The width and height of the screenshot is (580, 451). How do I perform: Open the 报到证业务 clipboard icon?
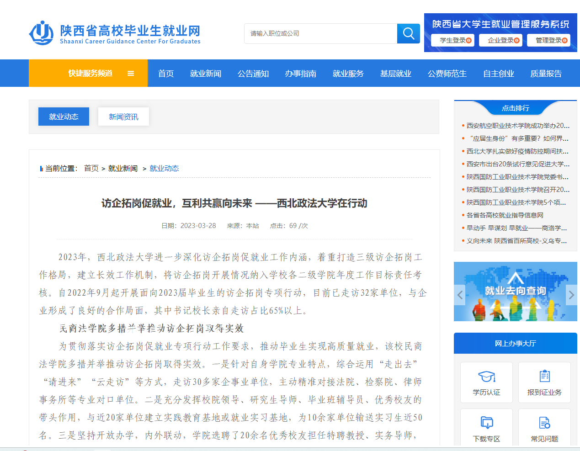(544, 377)
